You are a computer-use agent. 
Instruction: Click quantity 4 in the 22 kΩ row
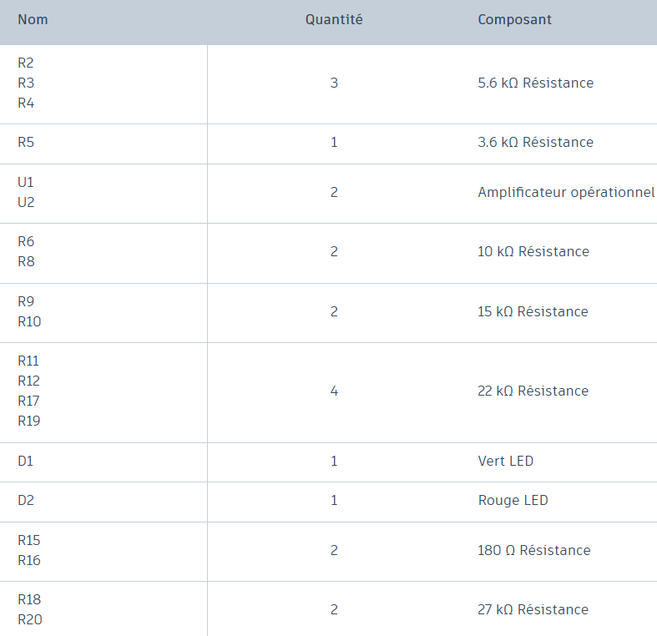[334, 391]
